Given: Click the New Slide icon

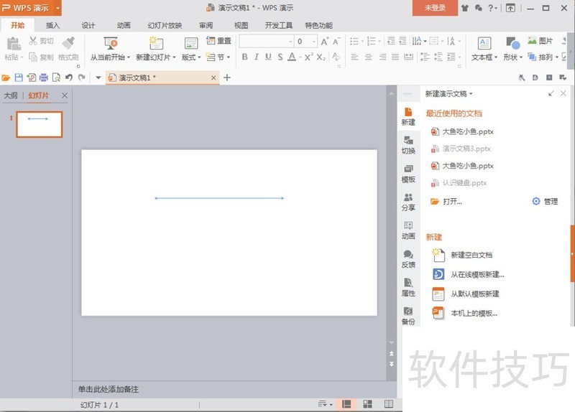Looking at the screenshot, I should [156, 43].
